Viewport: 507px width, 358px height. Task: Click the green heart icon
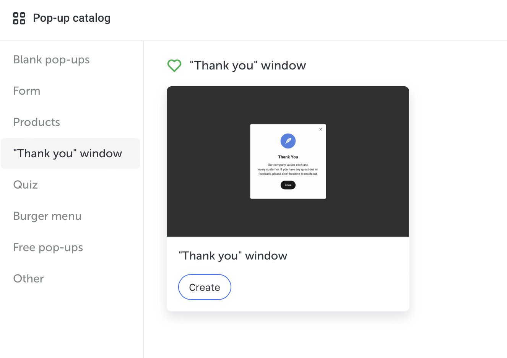click(174, 66)
